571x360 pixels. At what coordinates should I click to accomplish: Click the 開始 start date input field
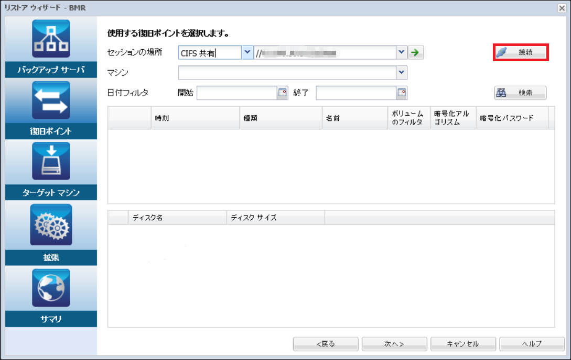click(236, 93)
